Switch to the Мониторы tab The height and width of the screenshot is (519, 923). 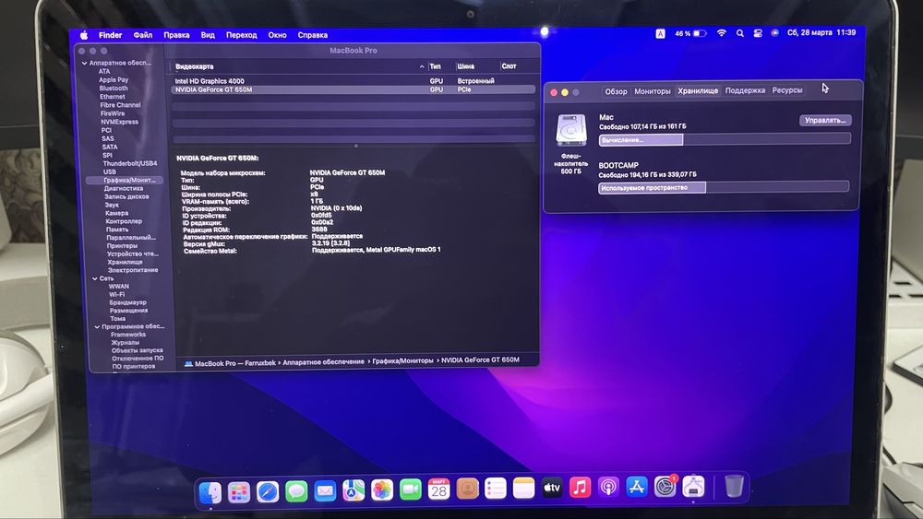653,91
